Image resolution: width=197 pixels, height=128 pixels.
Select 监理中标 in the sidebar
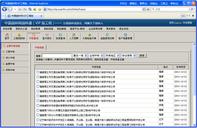15,64
